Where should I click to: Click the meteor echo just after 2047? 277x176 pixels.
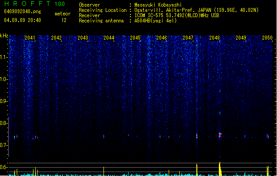[197, 136]
